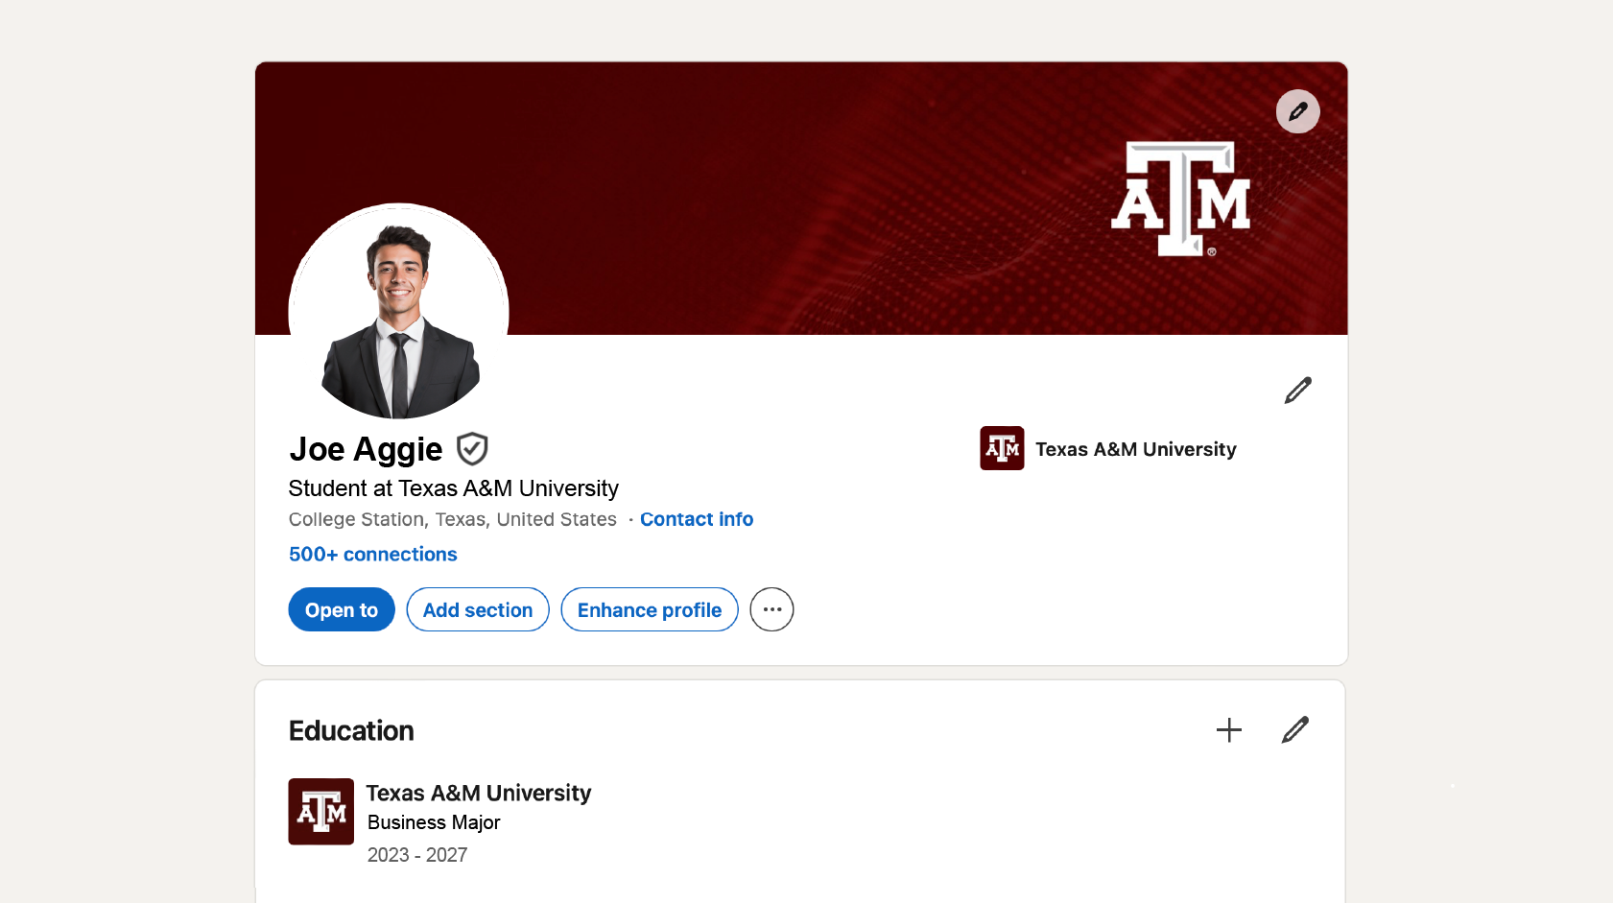Click the small Texas A&M logo beside university name
Screen dimensions: 1613x903
pos(1002,448)
